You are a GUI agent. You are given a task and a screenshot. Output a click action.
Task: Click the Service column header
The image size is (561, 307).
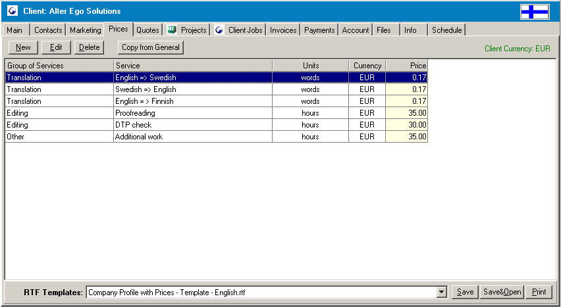(193, 66)
